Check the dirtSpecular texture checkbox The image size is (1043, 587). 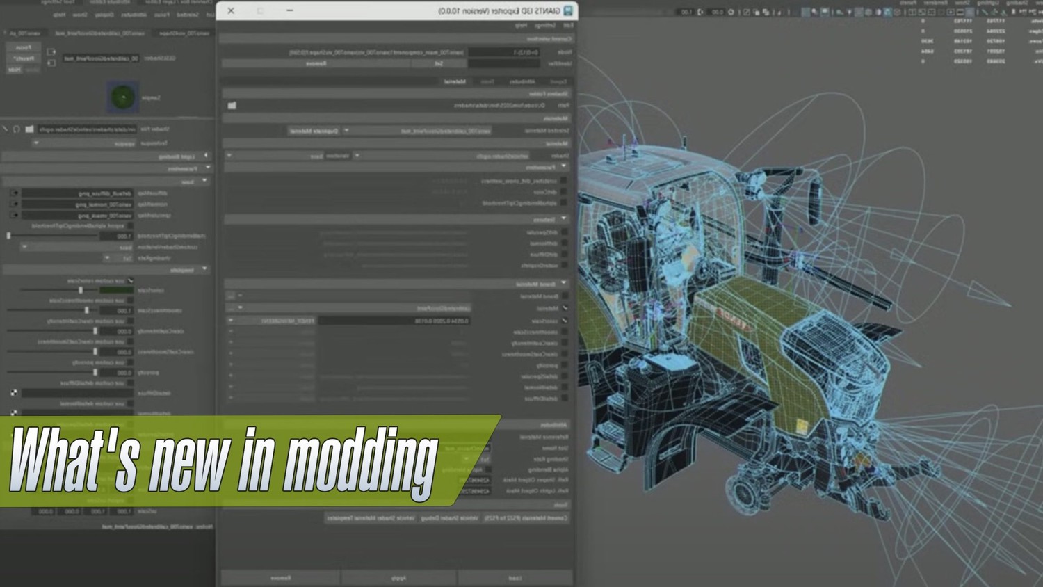point(564,232)
